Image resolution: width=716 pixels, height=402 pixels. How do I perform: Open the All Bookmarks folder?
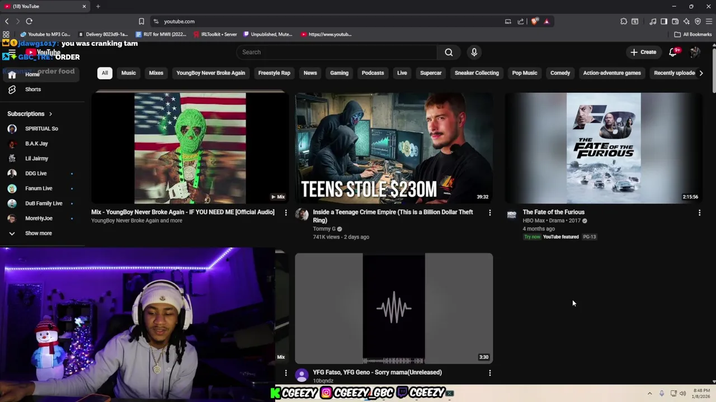pyautogui.click(x=693, y=34)
